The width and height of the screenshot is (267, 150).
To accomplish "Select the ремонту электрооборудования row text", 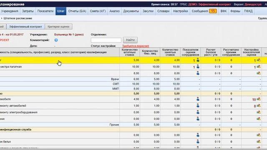I will point(18,112).
